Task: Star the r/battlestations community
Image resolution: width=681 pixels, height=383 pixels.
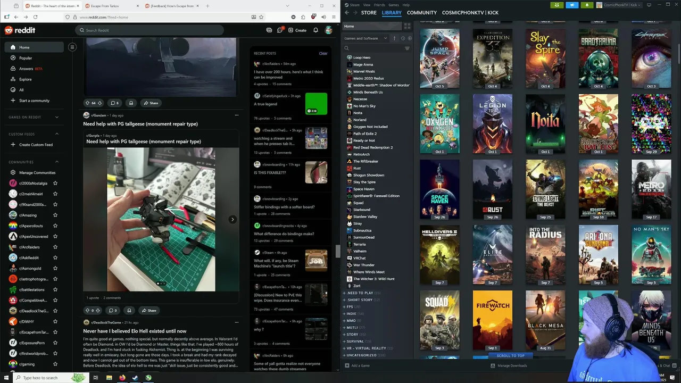Action: [55, 289]
